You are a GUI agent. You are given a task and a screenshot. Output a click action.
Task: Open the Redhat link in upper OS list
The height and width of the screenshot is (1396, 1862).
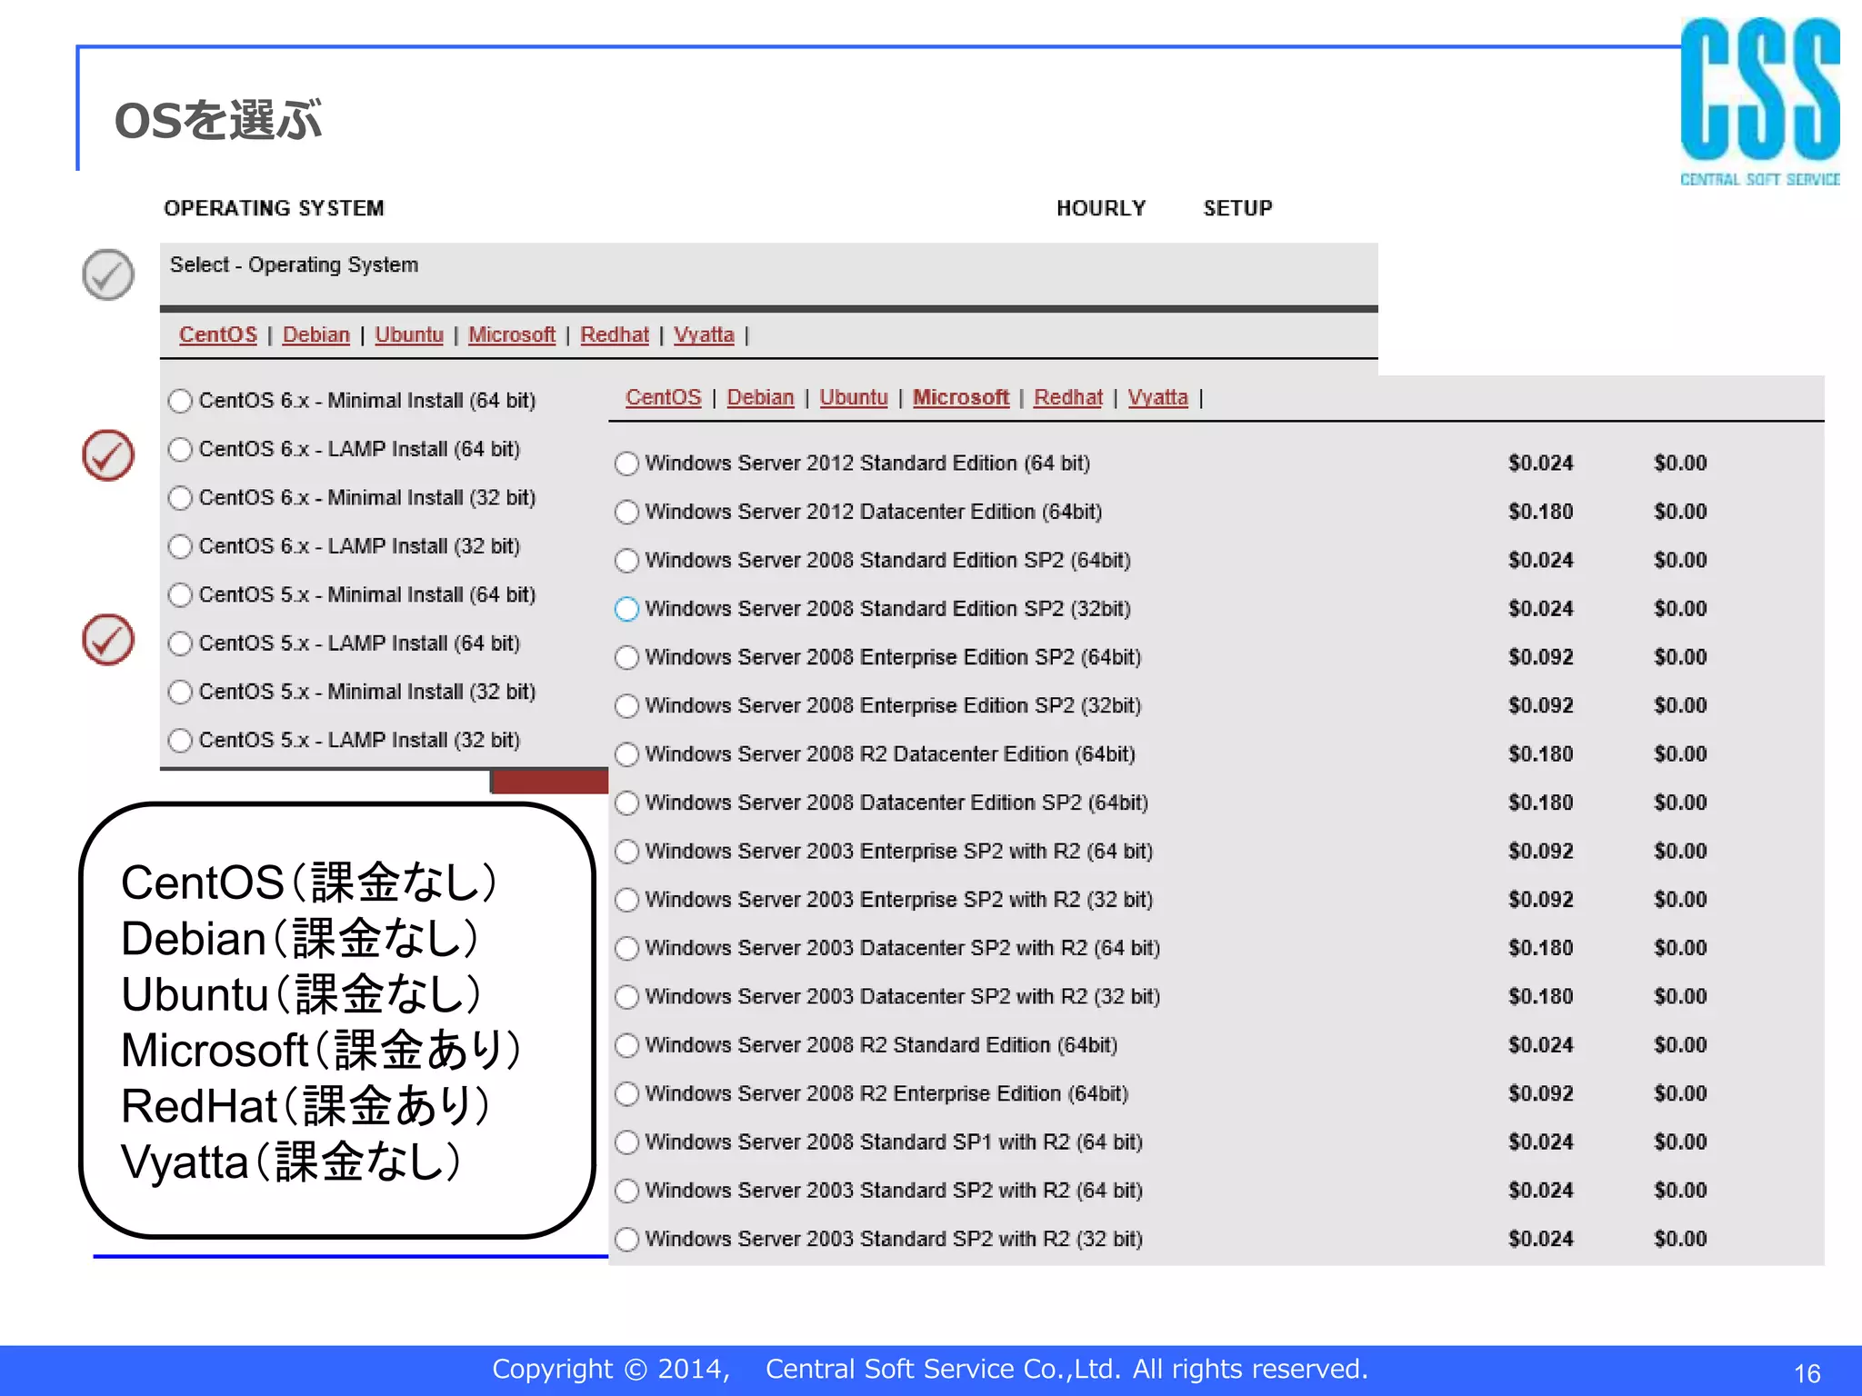coord(615,334)
